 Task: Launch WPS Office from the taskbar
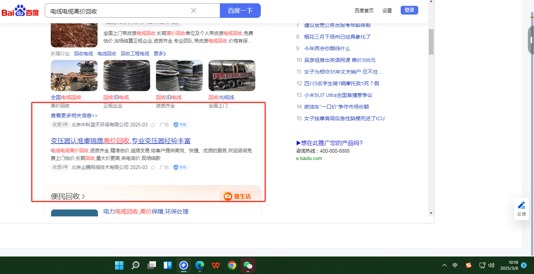coord(216,265)
